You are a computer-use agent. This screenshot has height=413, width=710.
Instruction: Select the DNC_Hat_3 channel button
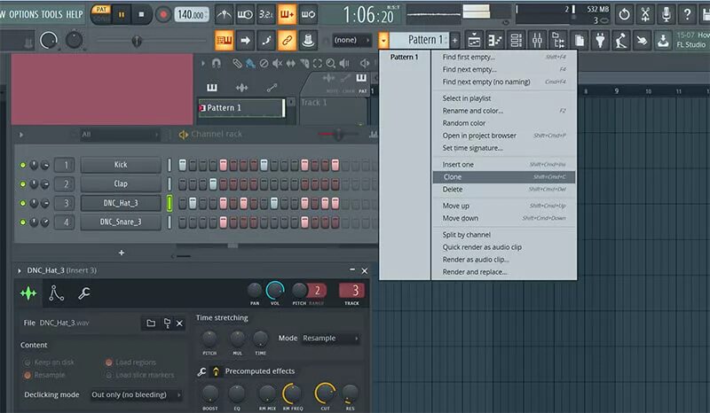coord(121,203)
